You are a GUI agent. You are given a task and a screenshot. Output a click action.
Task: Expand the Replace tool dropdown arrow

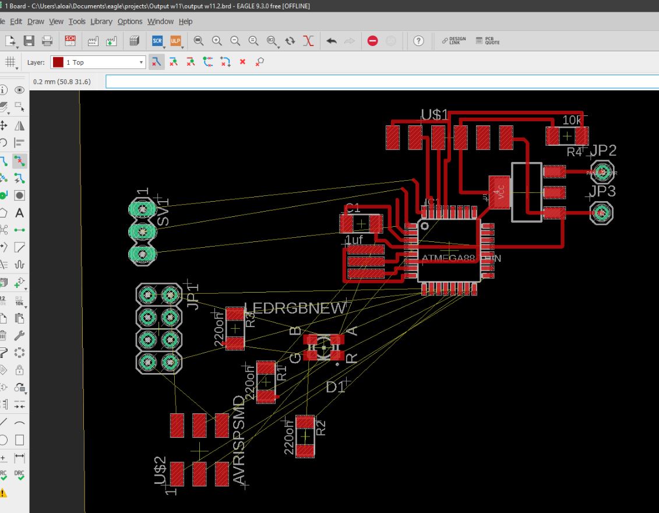[x=26, y=393]
